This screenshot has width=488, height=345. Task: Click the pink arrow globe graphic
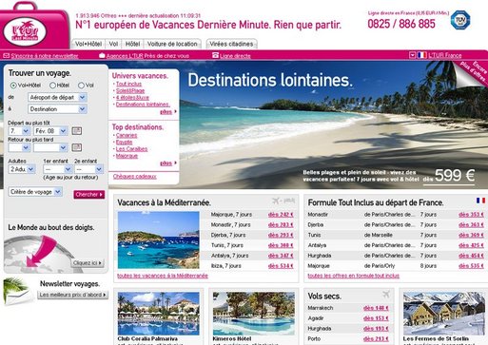pyautogui.click(x=41, y=253)
